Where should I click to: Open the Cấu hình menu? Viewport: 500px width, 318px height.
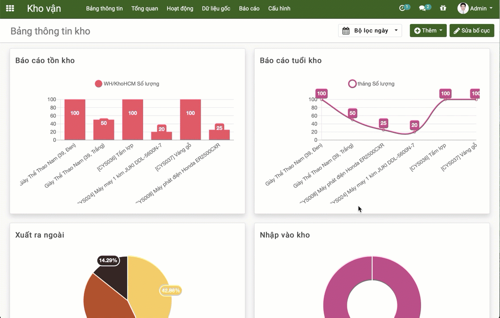point(279,9)
